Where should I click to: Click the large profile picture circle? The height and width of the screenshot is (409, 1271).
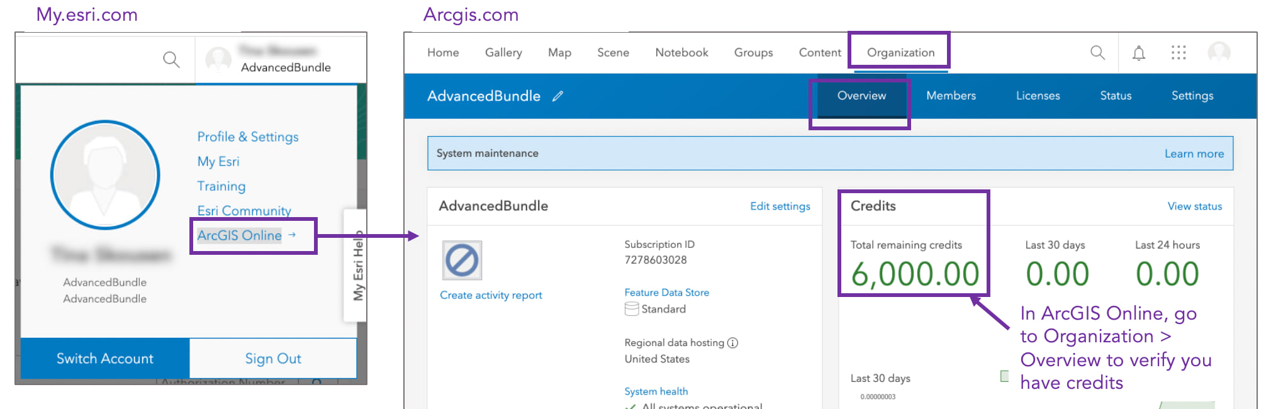(x=105, y=175)
